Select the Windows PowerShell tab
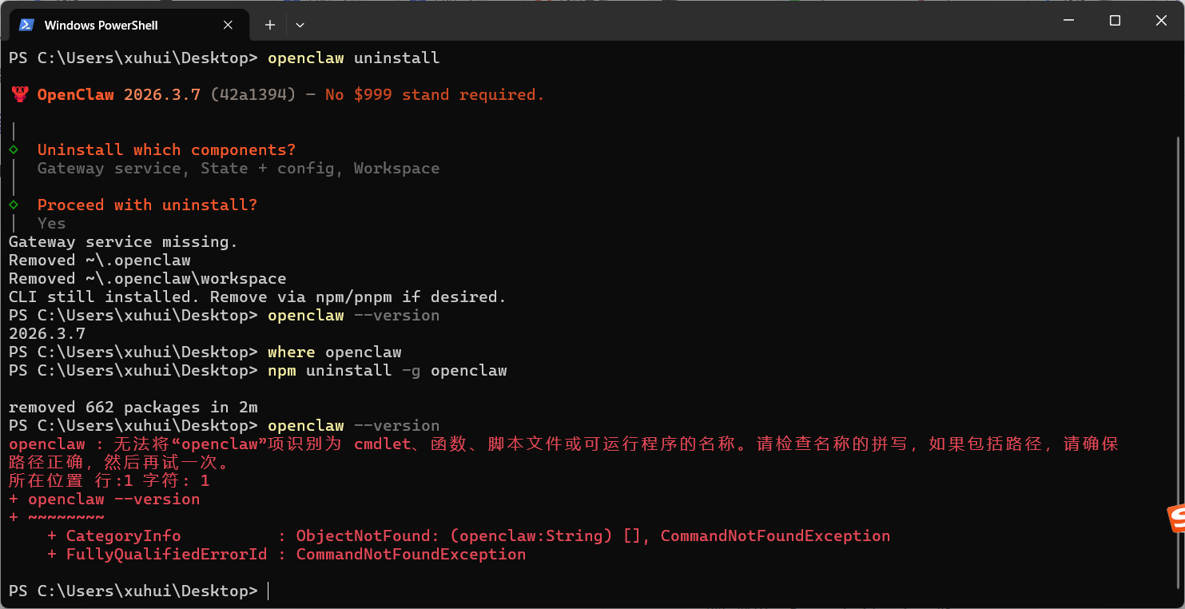Image resolution: width=1185 pixels, height=609 pixels. tap(101, 25)
